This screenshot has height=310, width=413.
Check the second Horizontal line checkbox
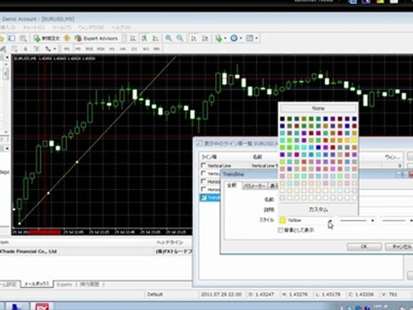(x=203, y=189)
